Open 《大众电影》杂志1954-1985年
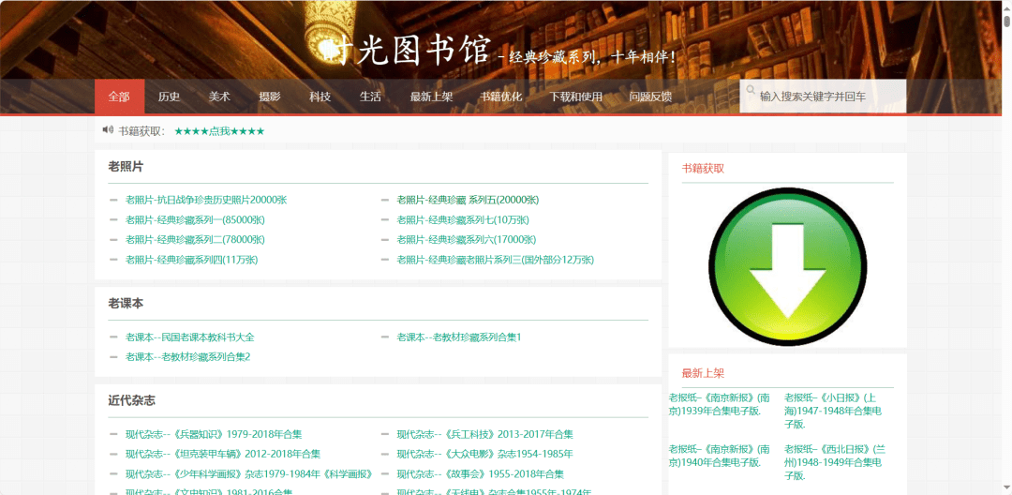Screen dimensions: 1012x495 (x=484, y=455)
